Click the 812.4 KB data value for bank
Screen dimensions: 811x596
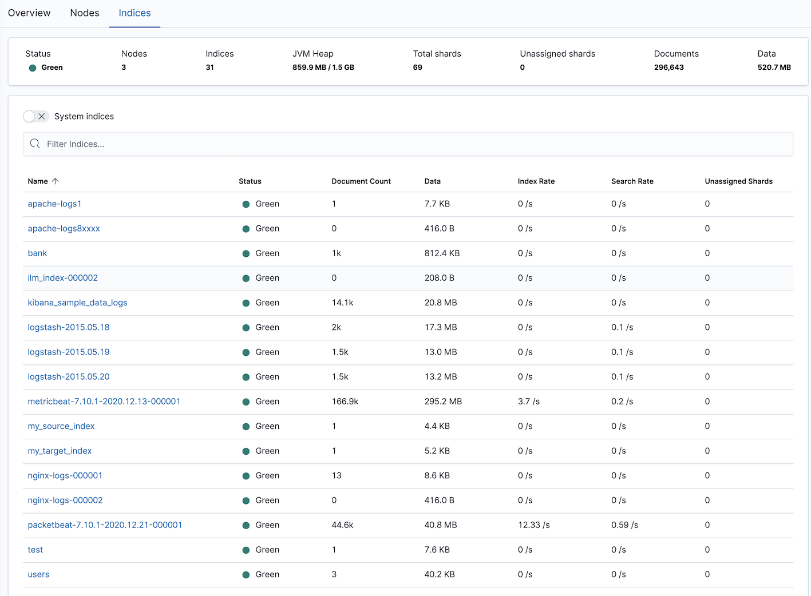pyautogui.click(x=442, y=253)
